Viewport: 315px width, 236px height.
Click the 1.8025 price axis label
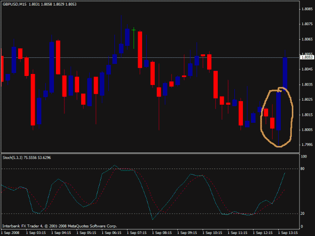click(307, 100)
